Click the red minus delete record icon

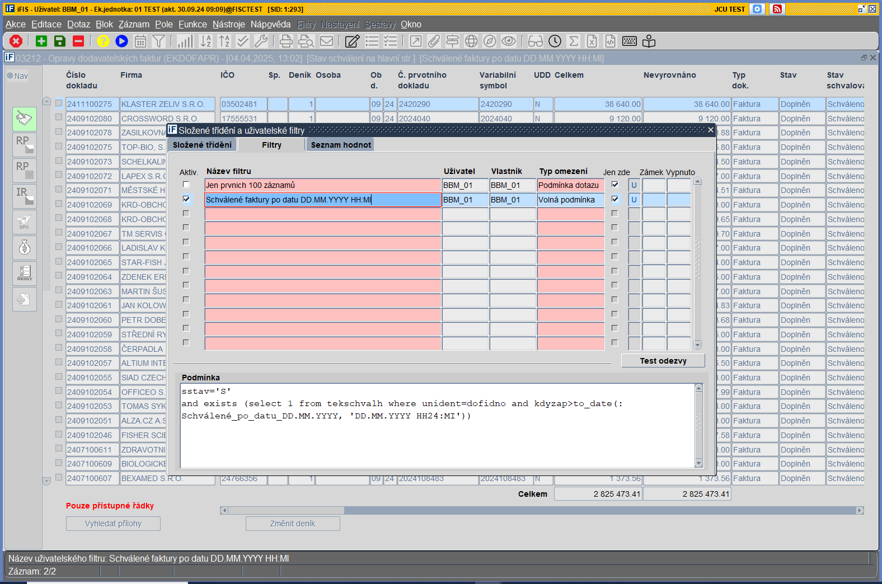[78, 41]
